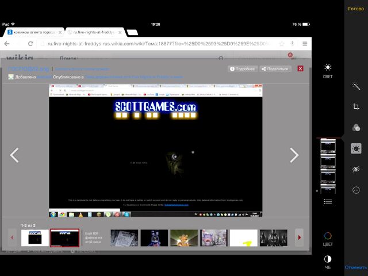Image resolution: width=368 pixels, height=276 pixels.
Task: Select the adjustments dial tool
Action: (x=356, y=148)
